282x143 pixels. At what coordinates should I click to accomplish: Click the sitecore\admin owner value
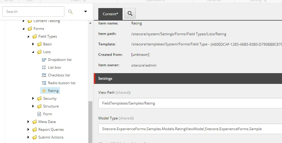tap(144, 65)
